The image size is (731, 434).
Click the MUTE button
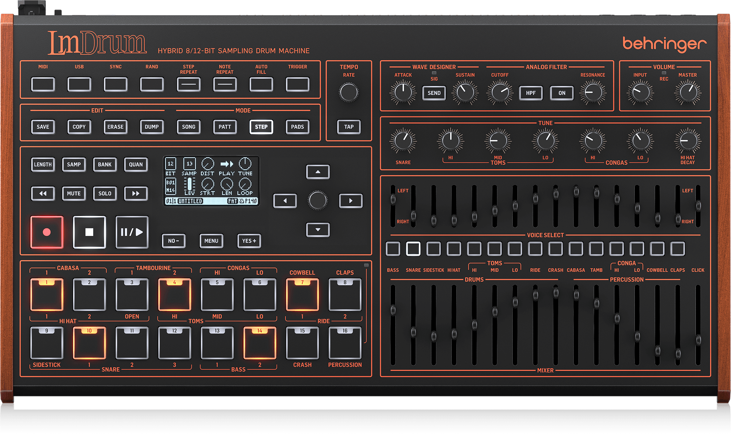point(74,193)
